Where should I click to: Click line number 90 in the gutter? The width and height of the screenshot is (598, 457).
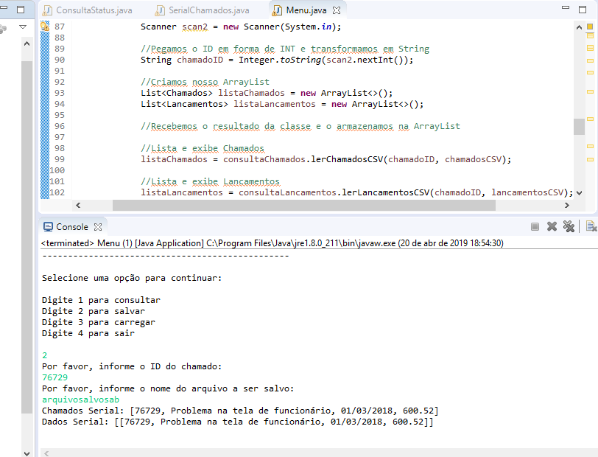pos(60,60)
